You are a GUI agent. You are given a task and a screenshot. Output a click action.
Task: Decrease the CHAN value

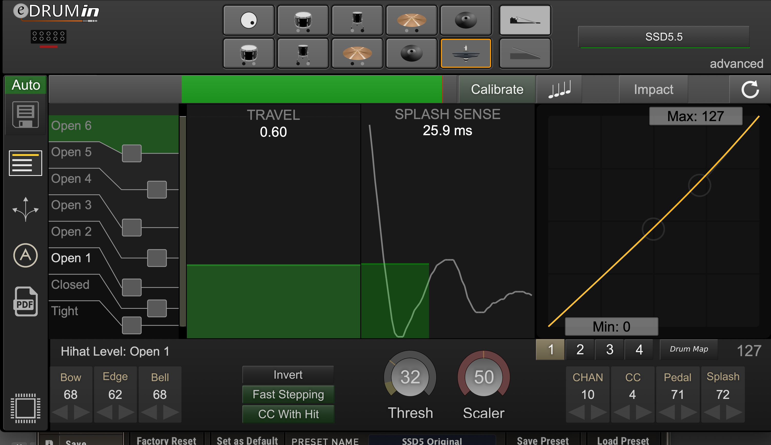(577, 412)
